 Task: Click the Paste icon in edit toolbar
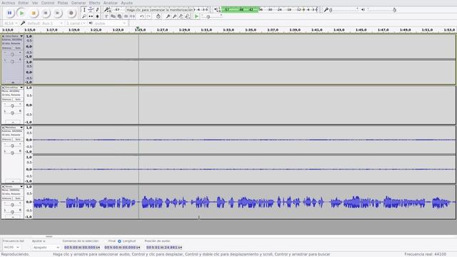tap(119, 16)
